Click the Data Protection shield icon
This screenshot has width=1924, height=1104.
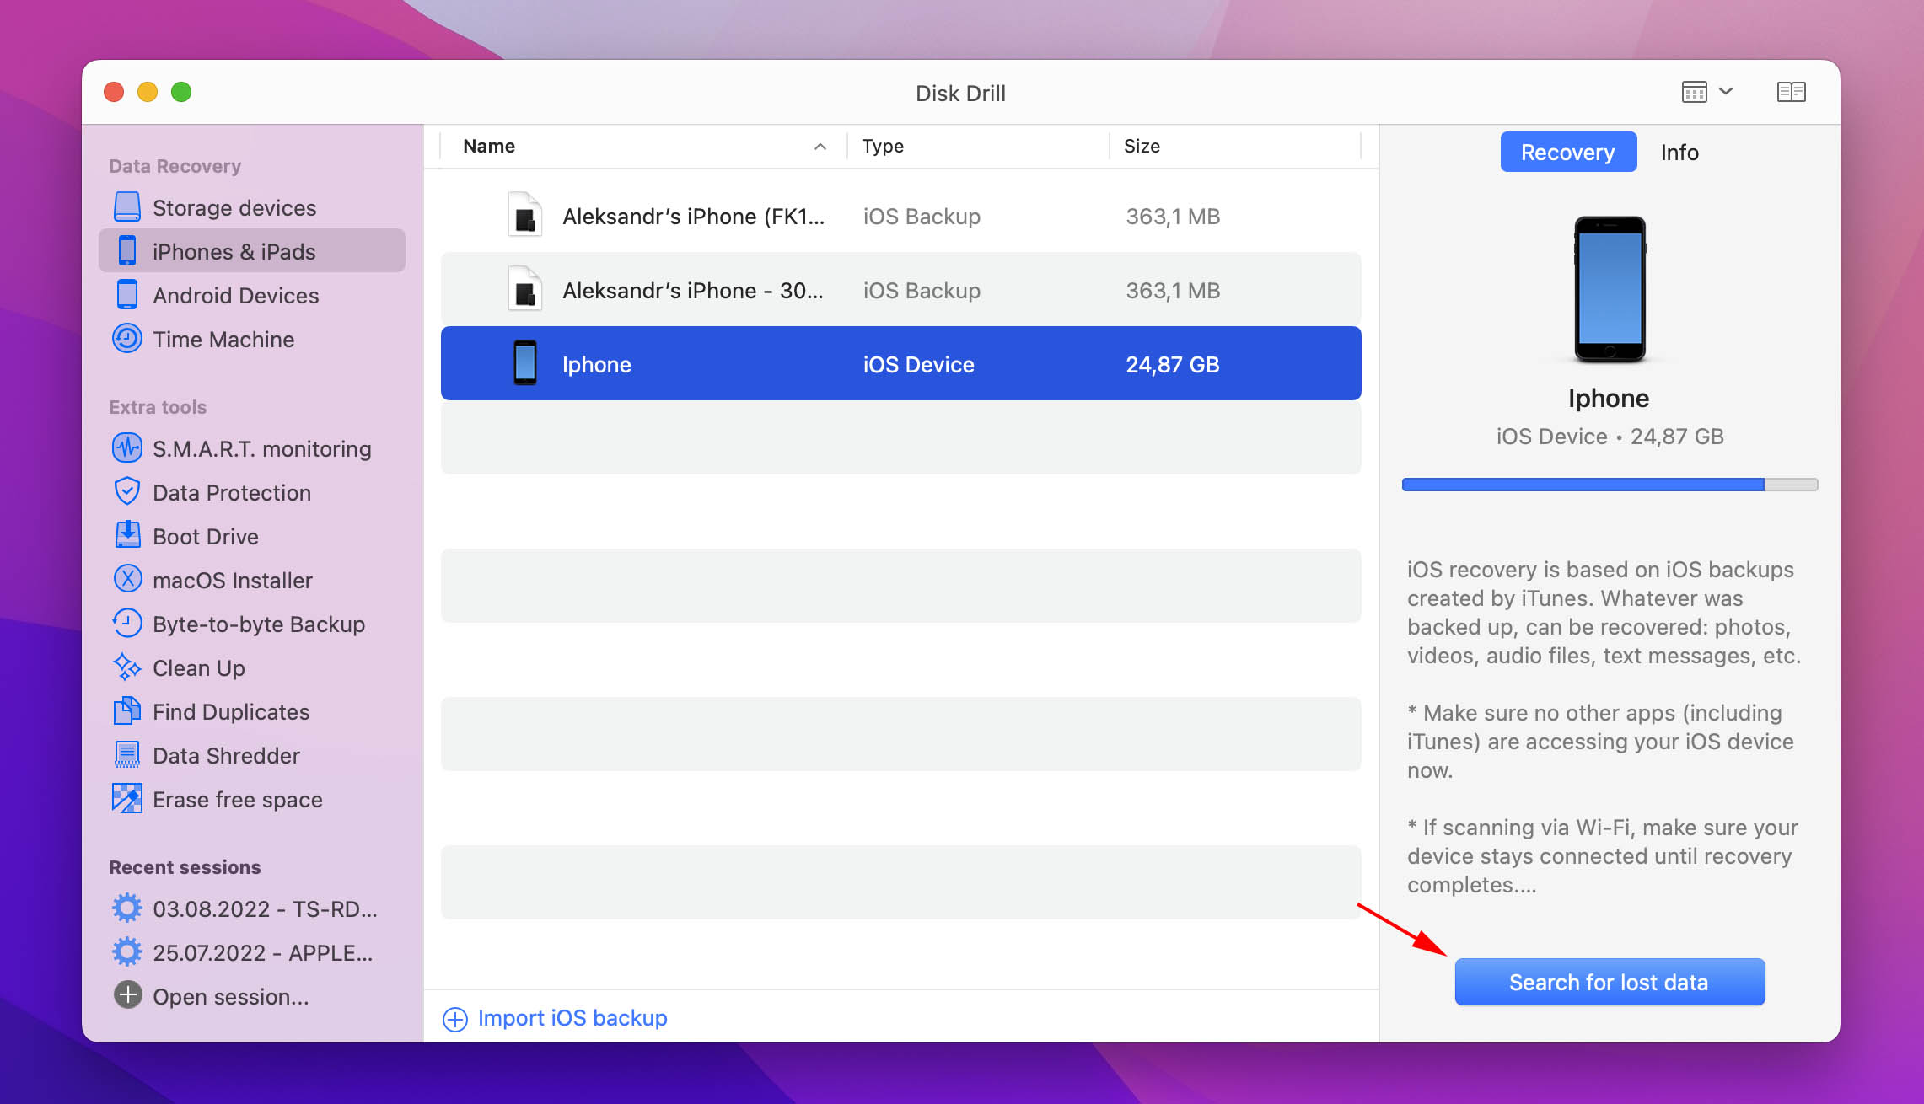tap(127, 492)
